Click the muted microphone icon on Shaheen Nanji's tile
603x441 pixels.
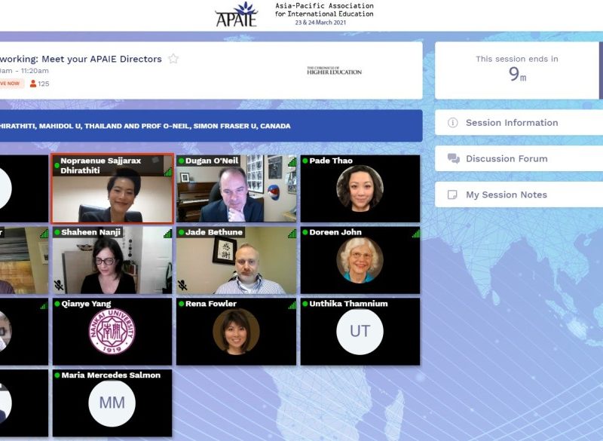pos(59,286)
